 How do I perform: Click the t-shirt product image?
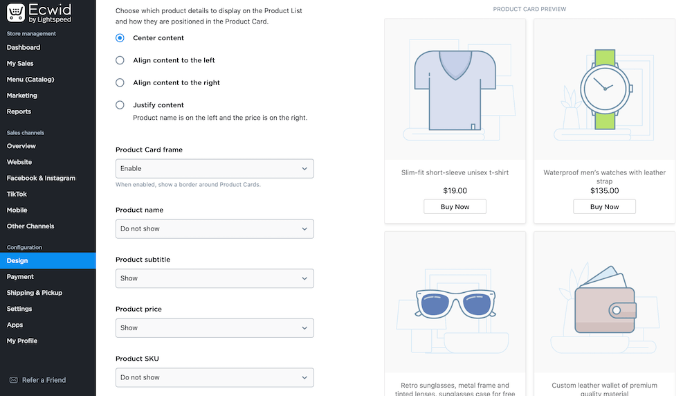pyautogui.click(x=455, y=89)
